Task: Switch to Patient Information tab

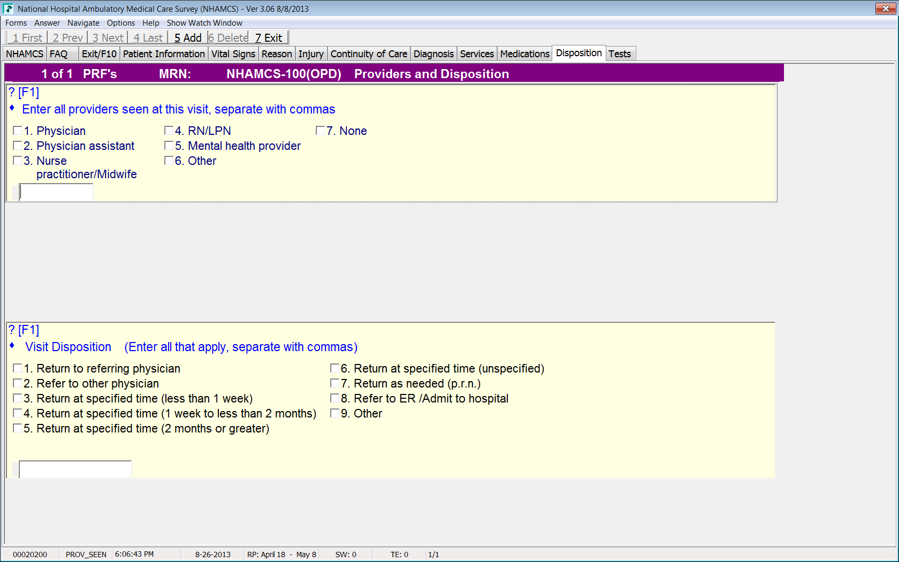Action: 164,54
